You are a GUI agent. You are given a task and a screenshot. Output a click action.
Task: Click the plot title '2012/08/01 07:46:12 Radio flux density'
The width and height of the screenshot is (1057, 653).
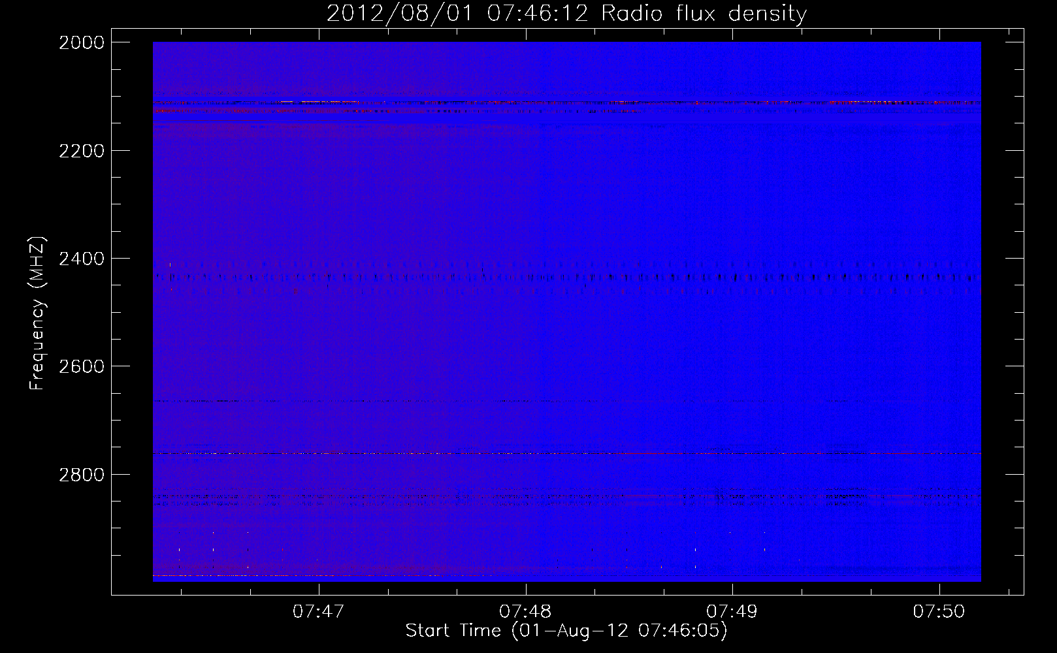(x=566, y=14)
